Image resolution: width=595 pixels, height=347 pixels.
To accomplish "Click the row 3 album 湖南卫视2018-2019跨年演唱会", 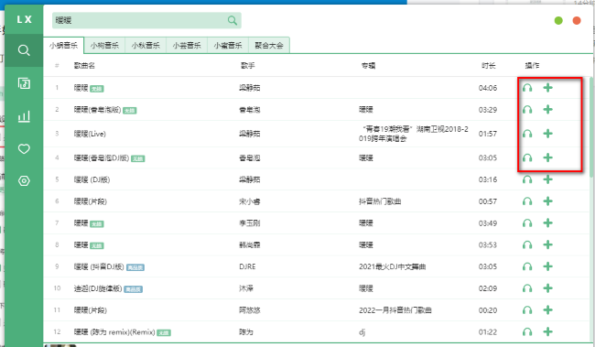I will 414,134.
